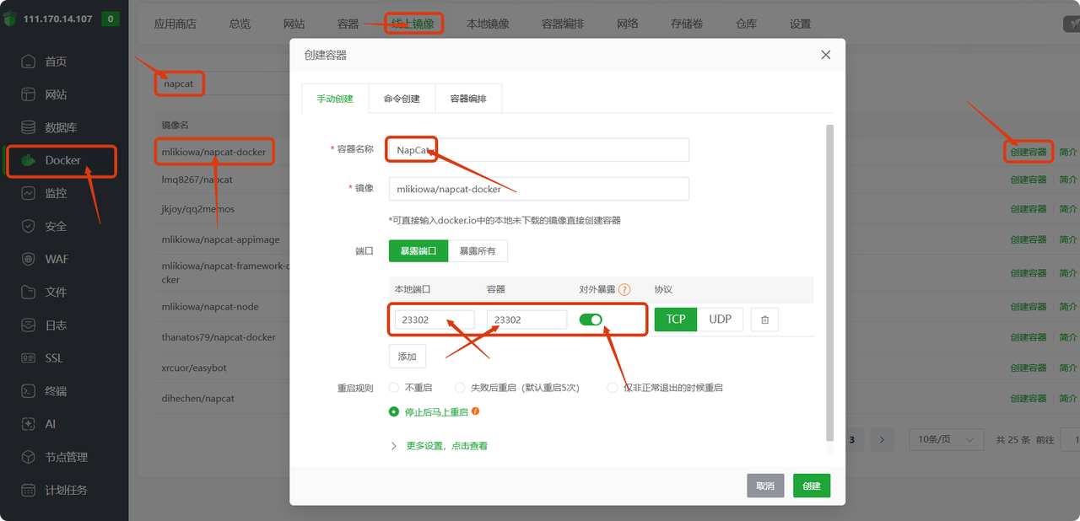Click the dialog vertical scrollbar
This screenshot has height=521, width=1080.
point(829,282)
